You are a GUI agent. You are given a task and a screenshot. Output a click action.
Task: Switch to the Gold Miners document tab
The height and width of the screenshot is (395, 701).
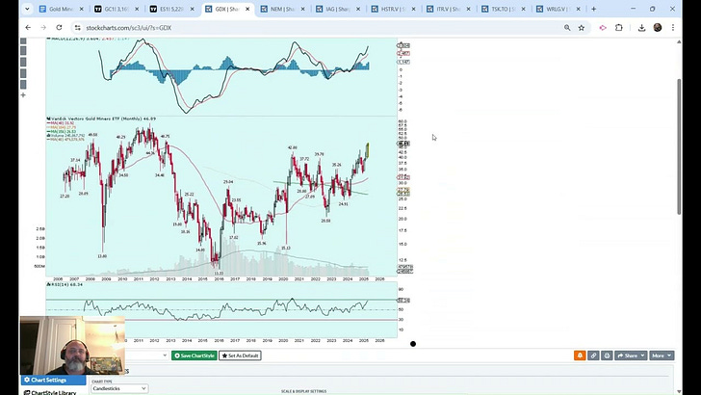coord(62,9)
